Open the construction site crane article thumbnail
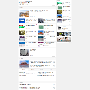This screenshot has height=90, width=90. 24,13
